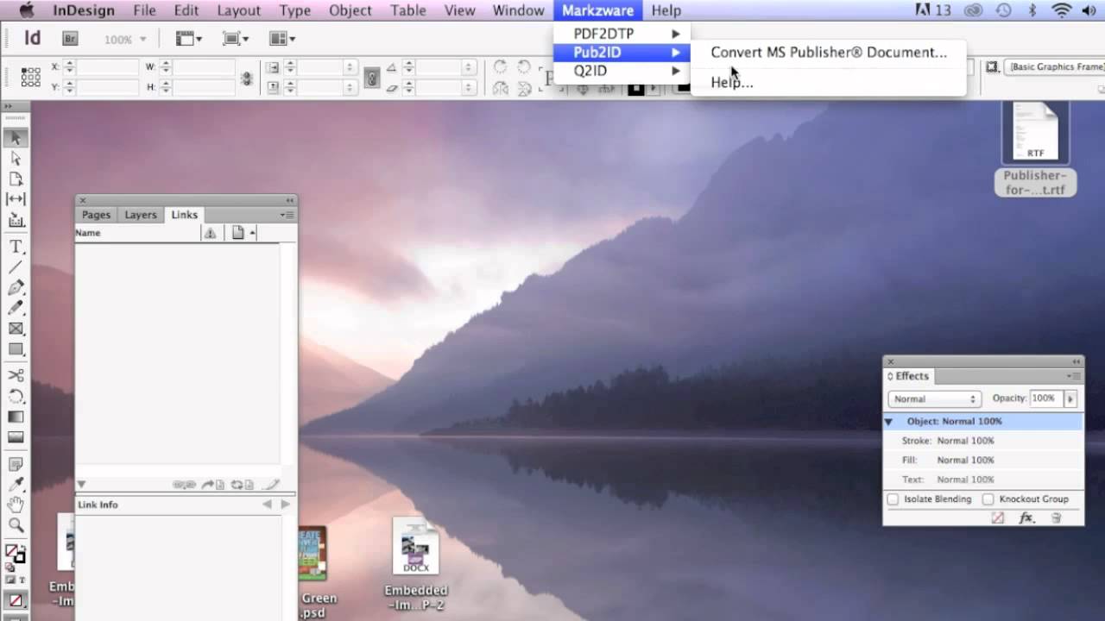Toggle constrain width and height proportions
This screenshot has width=1105, height=621.
click(x=246, y=78)
